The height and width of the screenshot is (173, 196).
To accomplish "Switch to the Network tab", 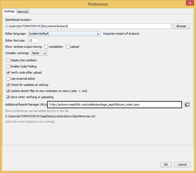I will pos(23,12).
